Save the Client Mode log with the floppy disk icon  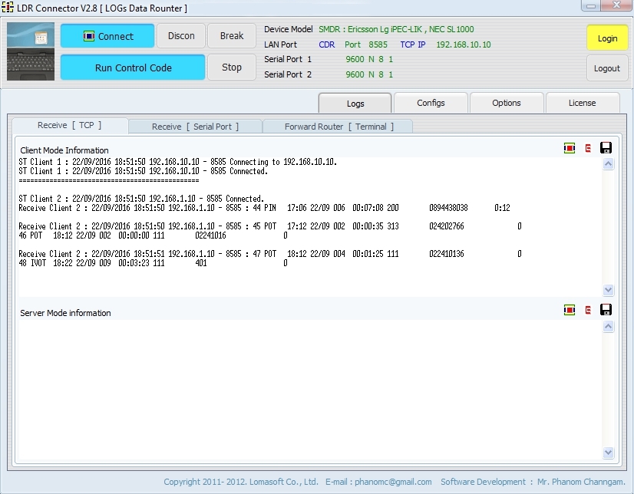pyautogui.click(x=606, y=148)
